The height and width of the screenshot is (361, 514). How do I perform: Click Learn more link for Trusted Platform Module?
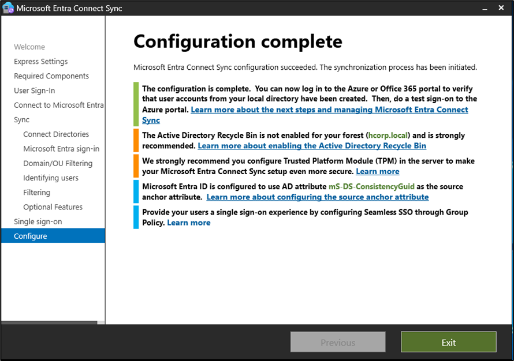[x=377, y=171]
